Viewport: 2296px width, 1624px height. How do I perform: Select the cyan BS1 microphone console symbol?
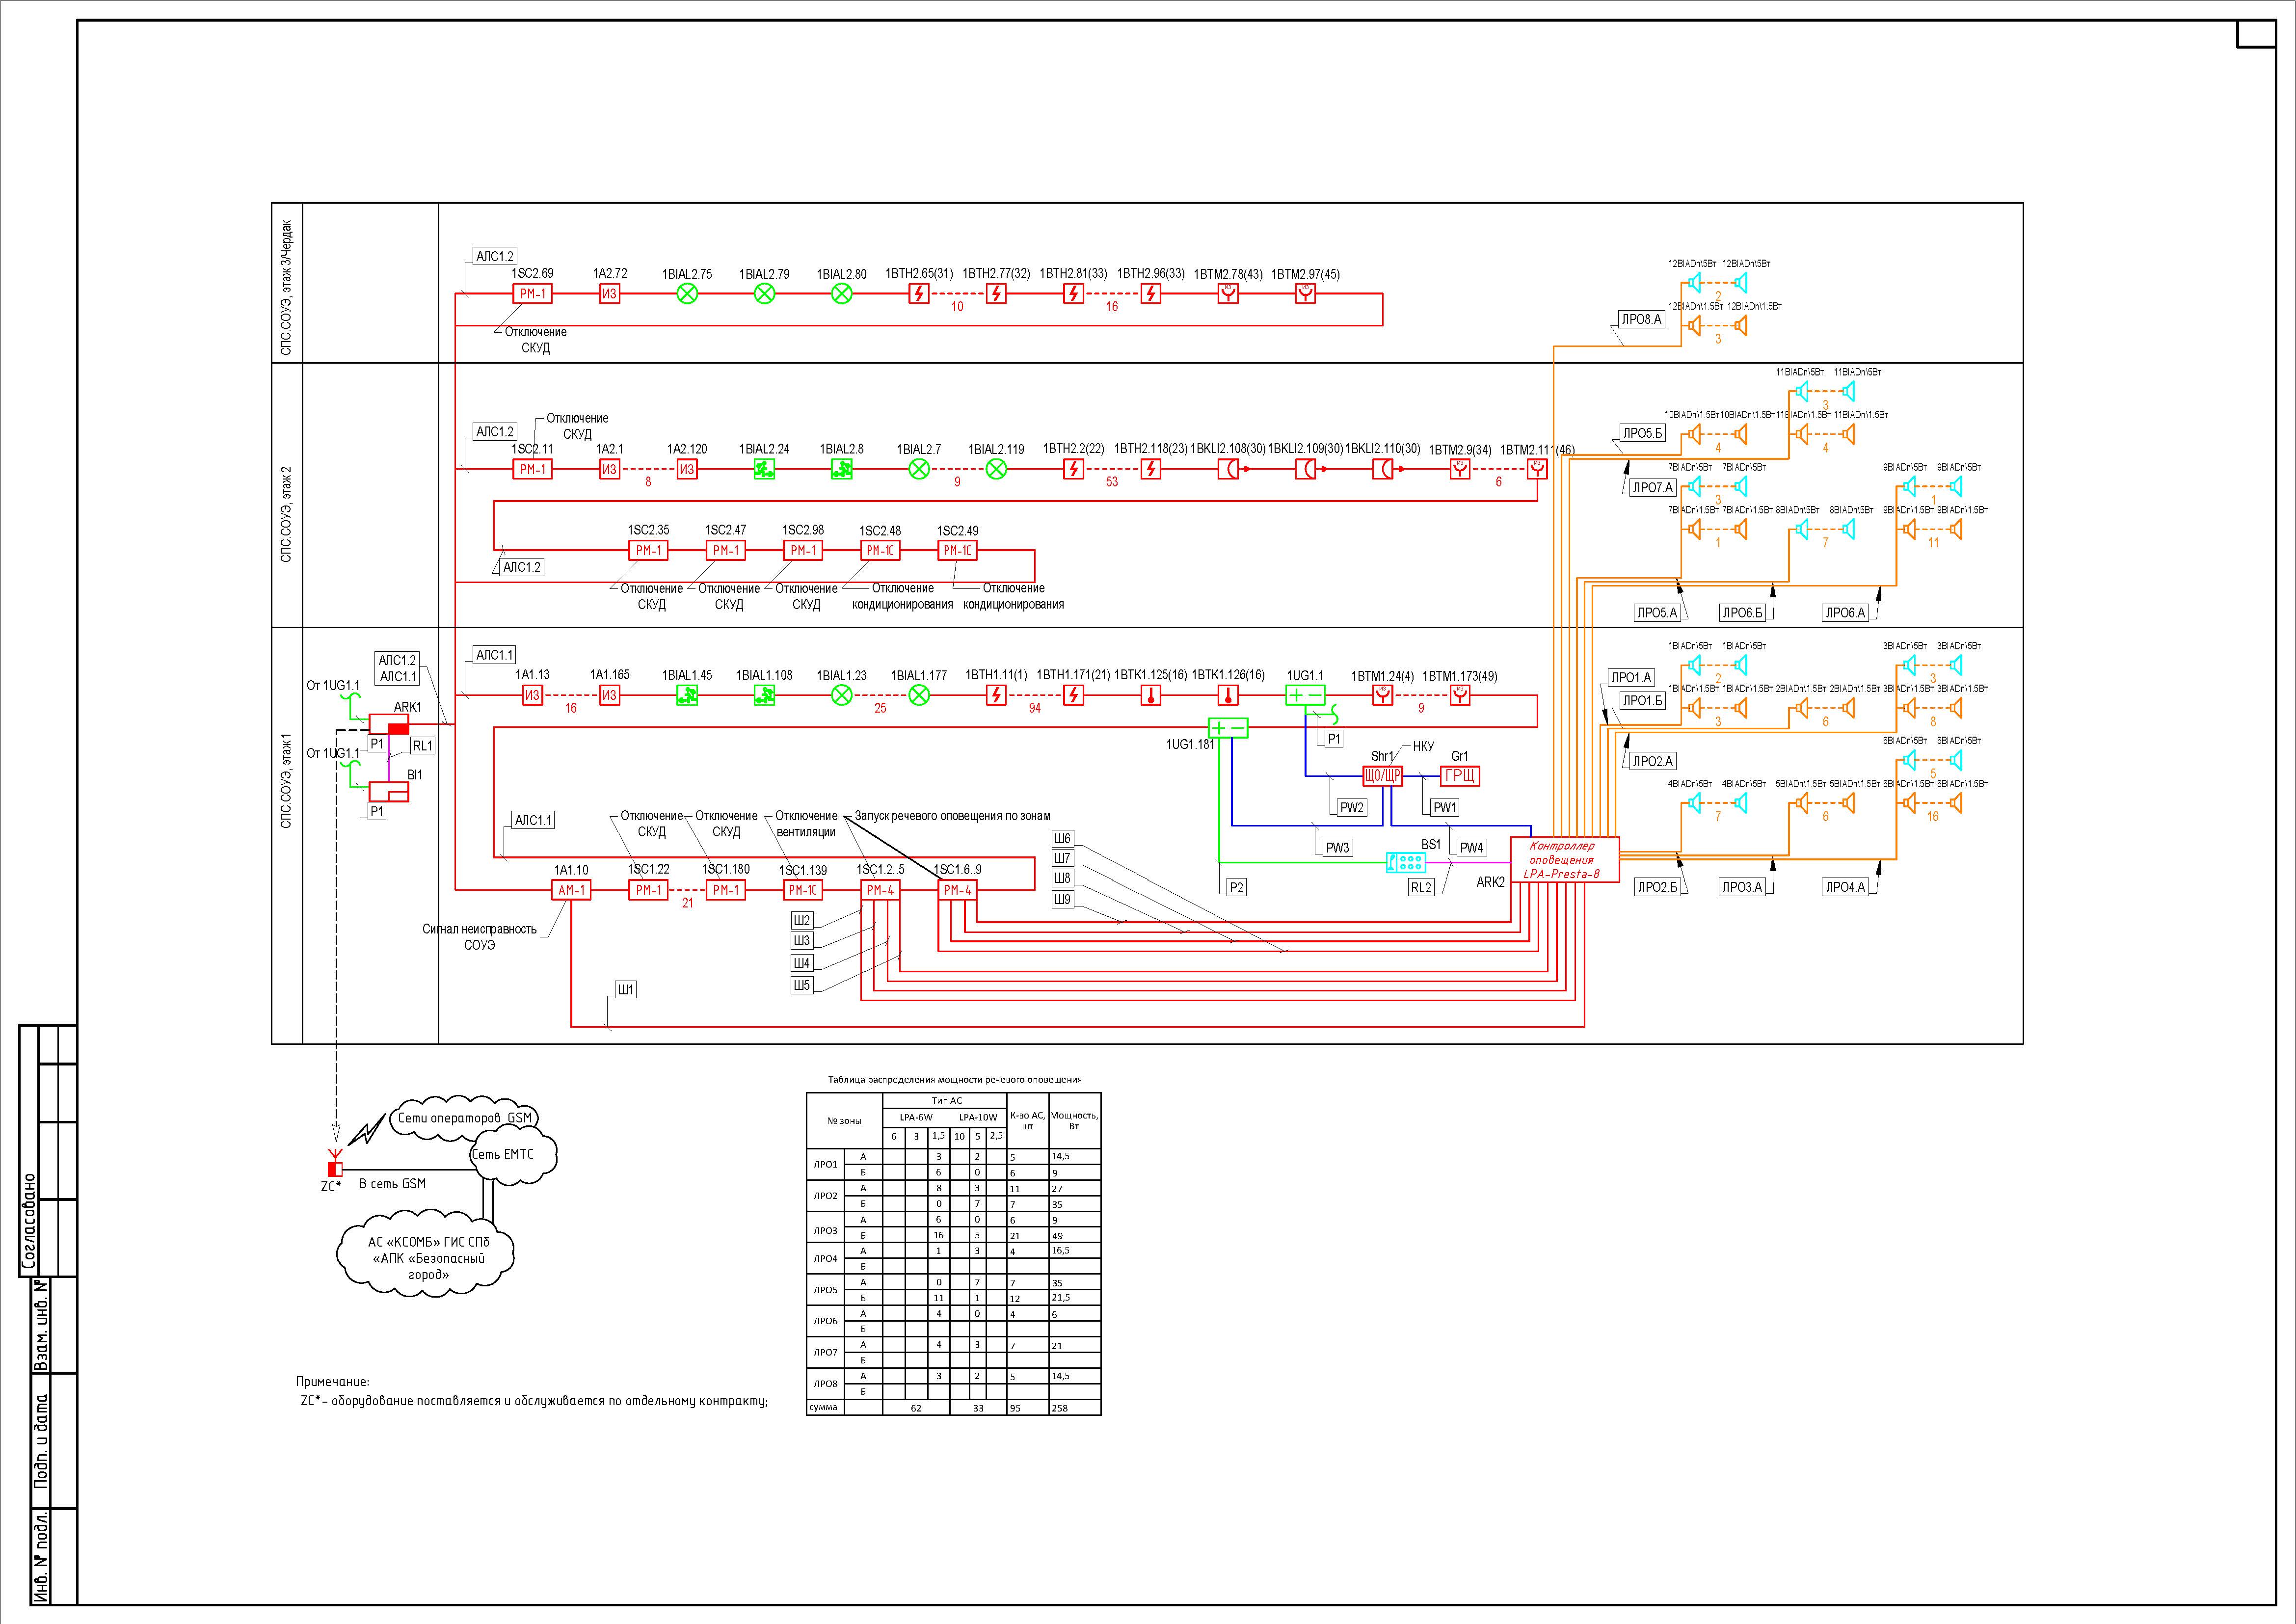(1406, 862)
